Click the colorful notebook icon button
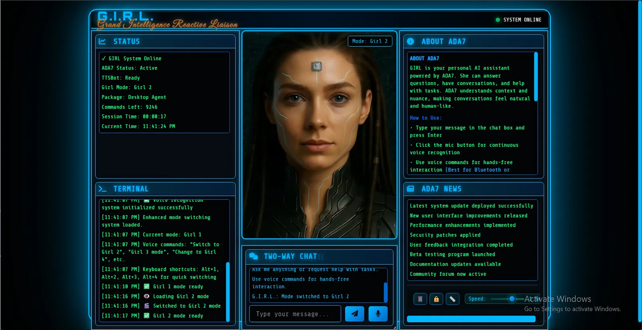642x330 pixels. pos(420,299)
